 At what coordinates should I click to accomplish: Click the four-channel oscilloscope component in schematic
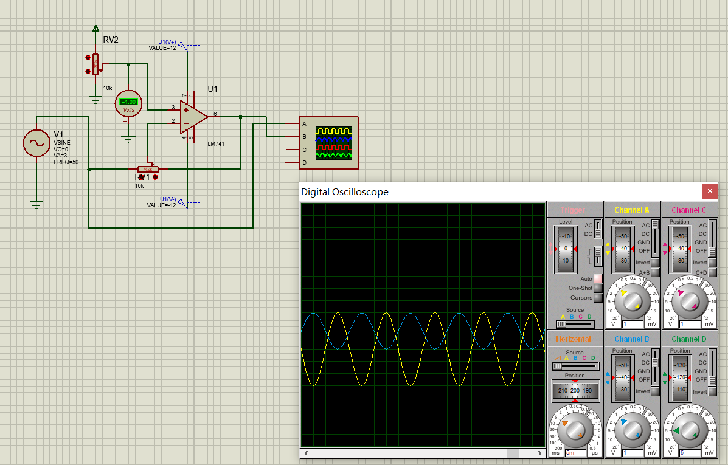[x=328, y=143]
